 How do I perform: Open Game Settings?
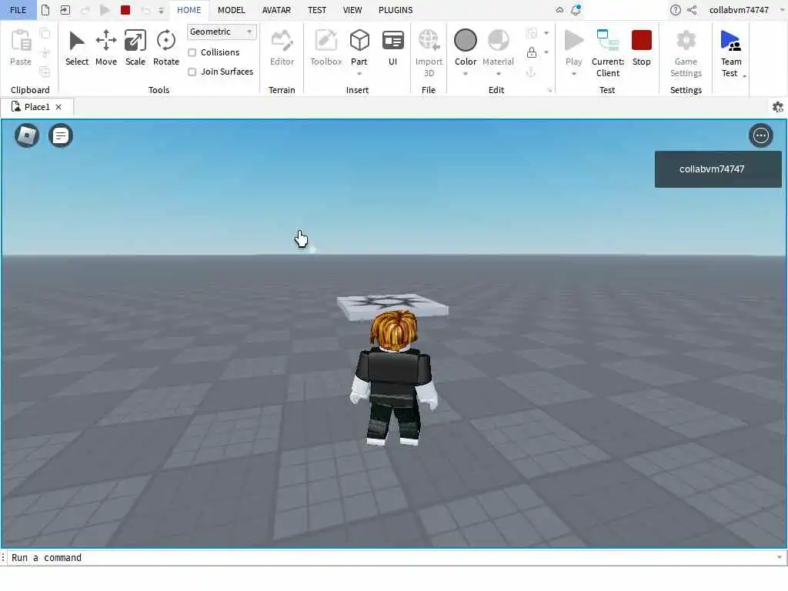686,53
